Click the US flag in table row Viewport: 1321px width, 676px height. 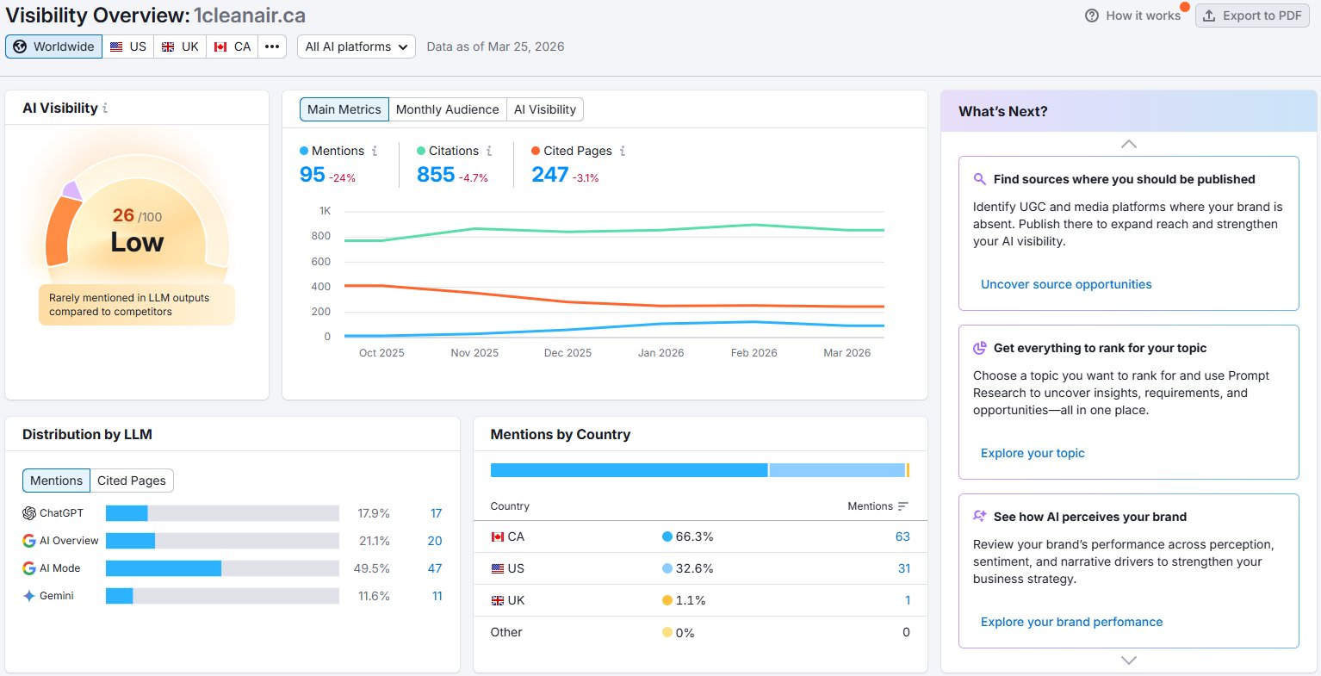pos(498,568)
